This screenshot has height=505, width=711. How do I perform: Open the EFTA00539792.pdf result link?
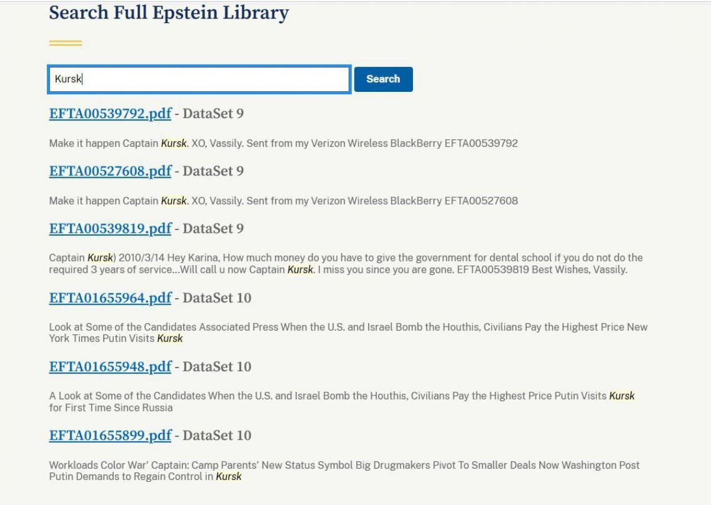[110, 114]
